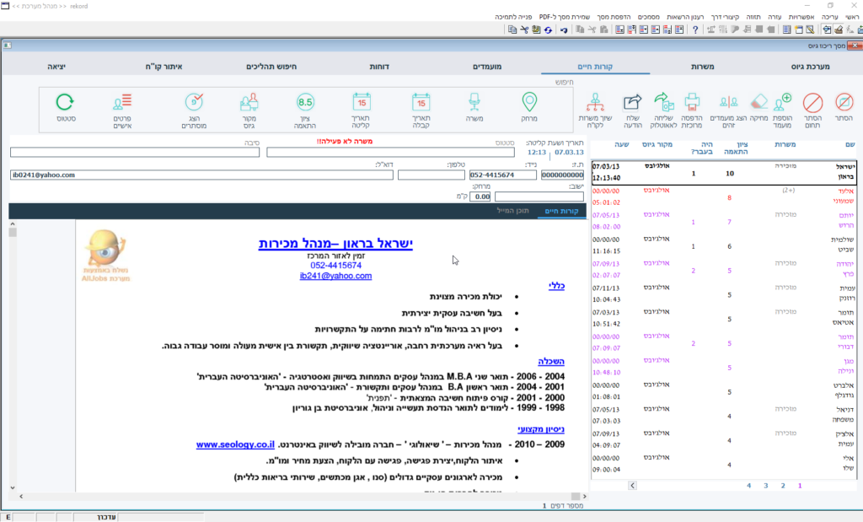Click the משרה chair search icon

(x=474, y=102)
